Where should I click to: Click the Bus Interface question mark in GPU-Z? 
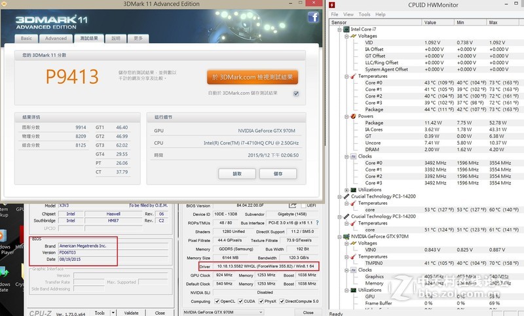(x=317, y=223)
